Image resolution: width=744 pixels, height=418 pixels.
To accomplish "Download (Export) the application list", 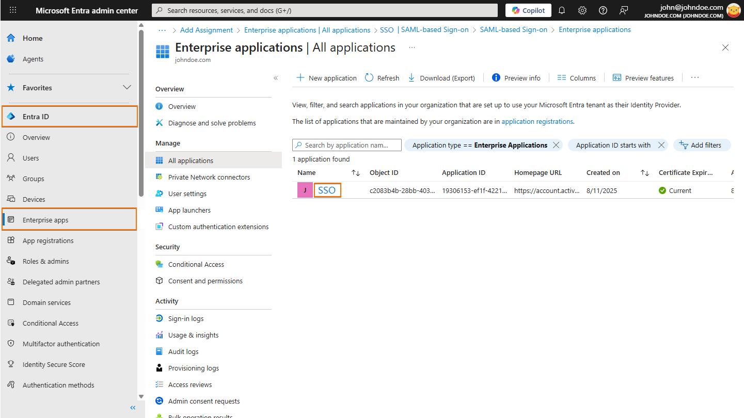I will (441, 77).
